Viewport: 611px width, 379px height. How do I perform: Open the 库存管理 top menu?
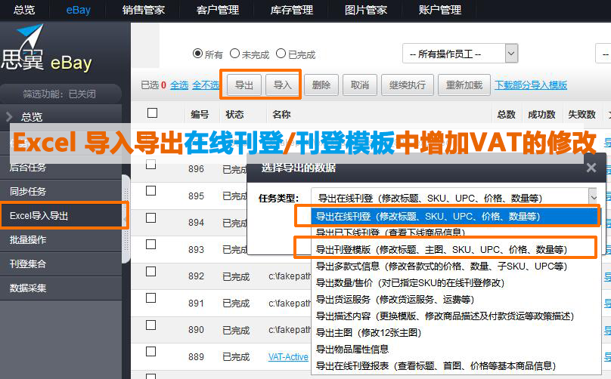[291, 10]
